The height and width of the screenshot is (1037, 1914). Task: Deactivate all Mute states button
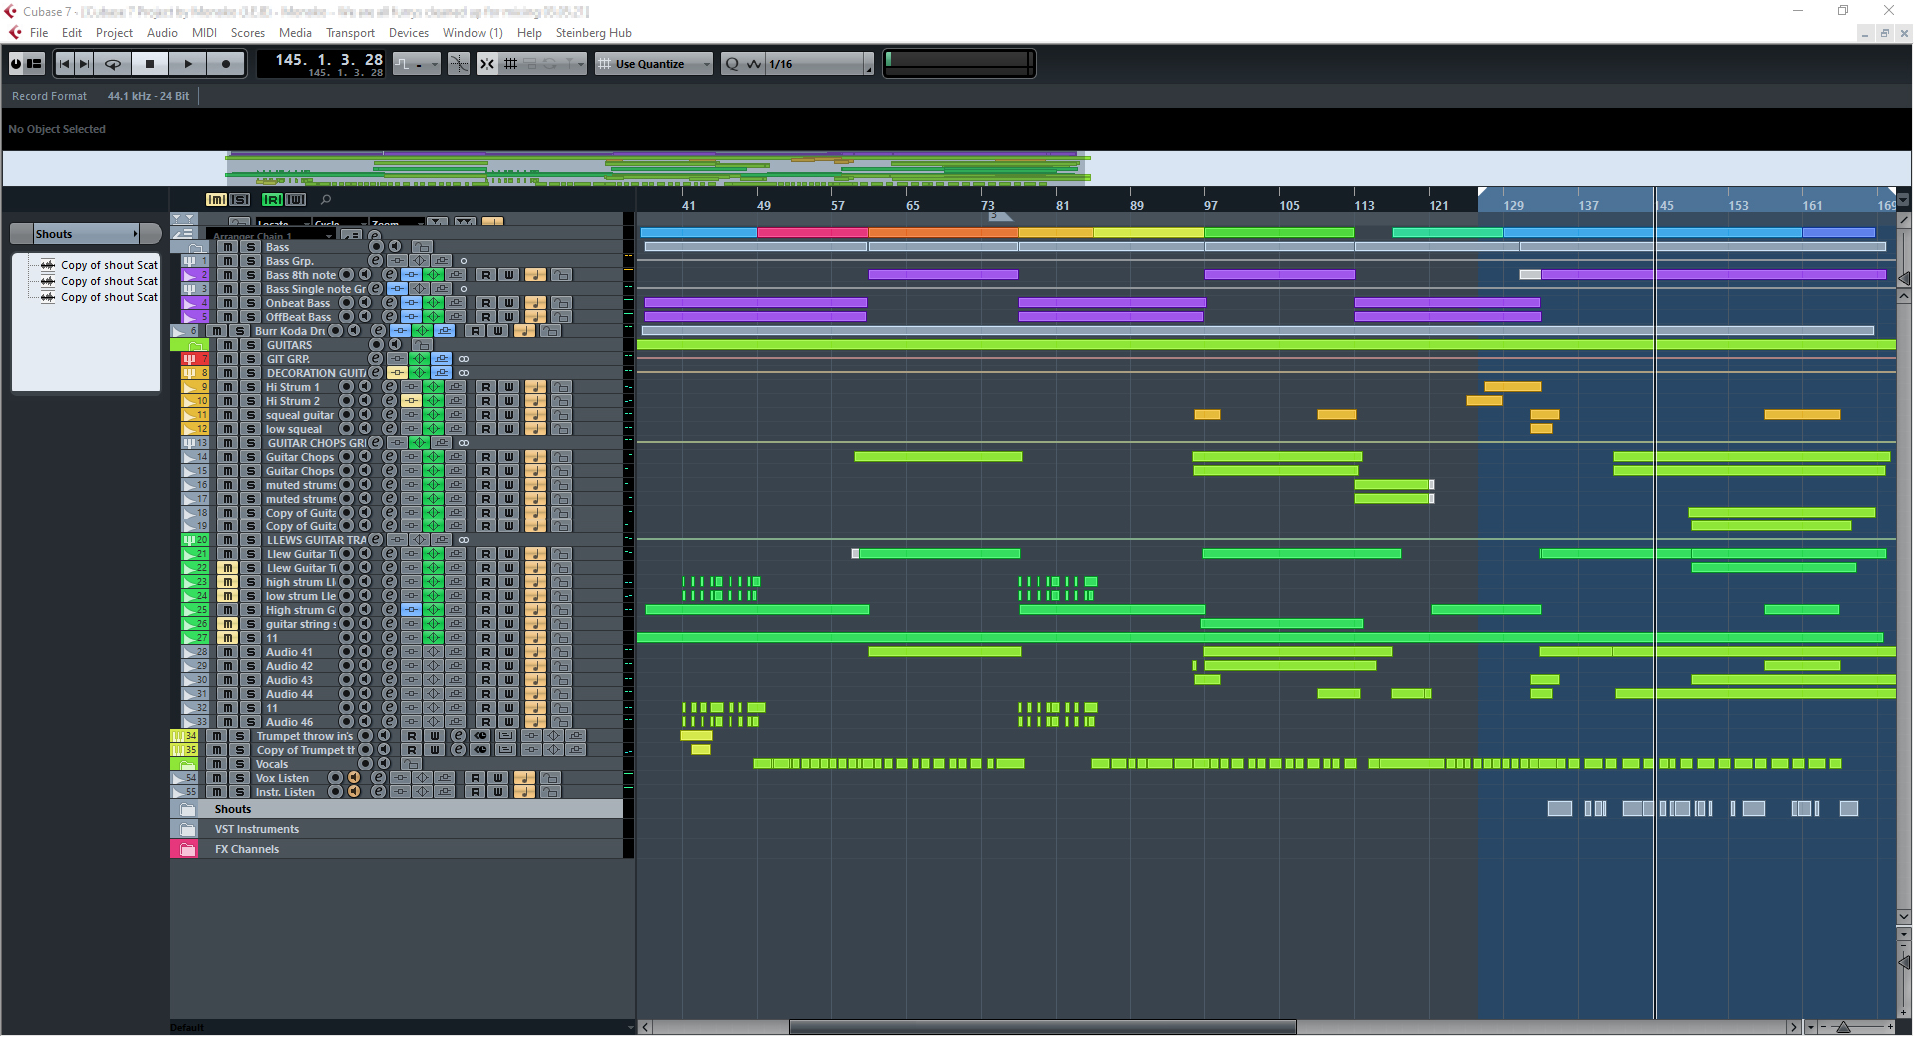point(215,200)
